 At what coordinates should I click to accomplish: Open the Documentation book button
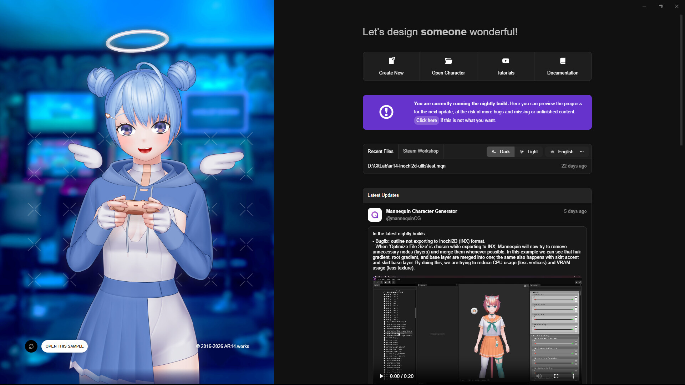pos(563,66)
